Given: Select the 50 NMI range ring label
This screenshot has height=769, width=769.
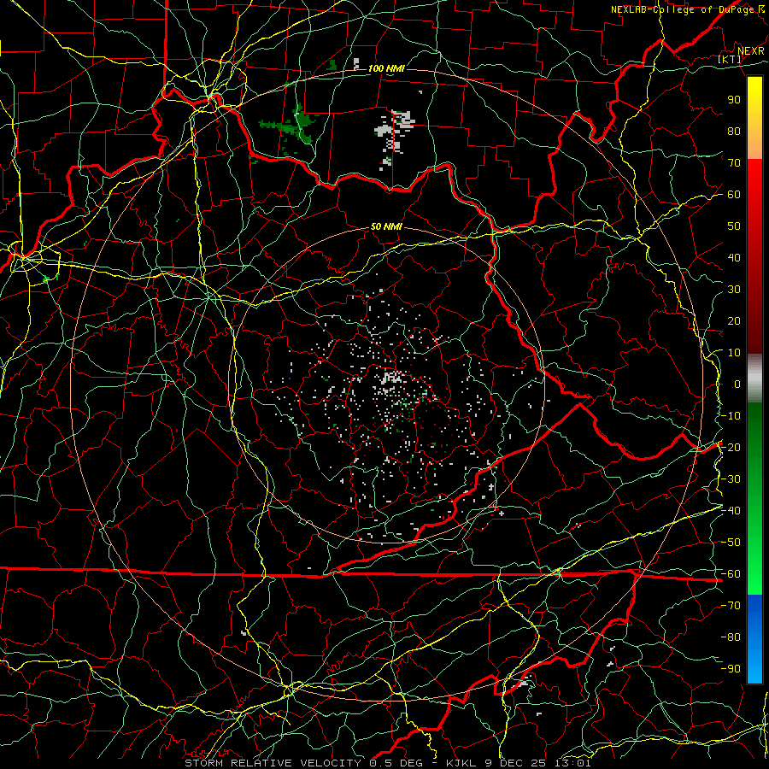Looking at the screenshot, I should coord(386,226).
